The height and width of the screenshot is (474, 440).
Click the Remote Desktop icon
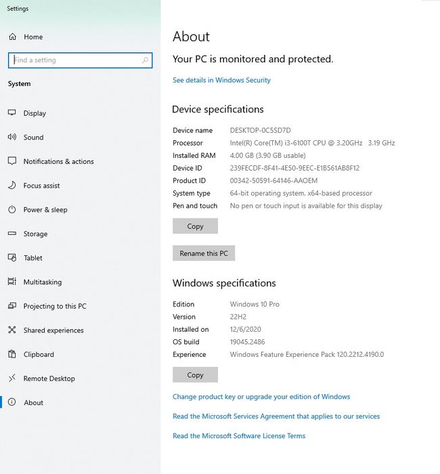tap(12, 378)
